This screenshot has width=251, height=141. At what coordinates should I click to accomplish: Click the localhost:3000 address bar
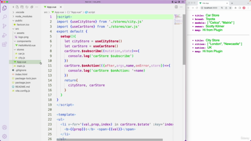(211, 8)
